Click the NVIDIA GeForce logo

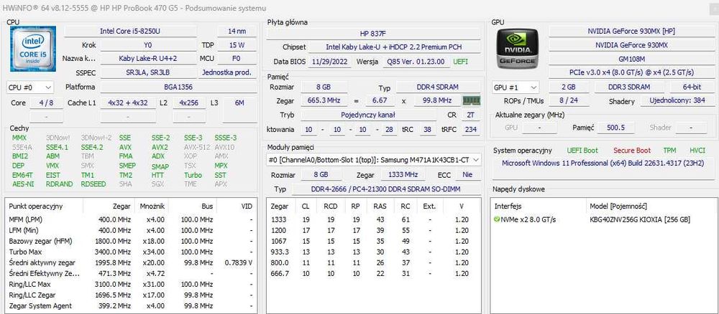pyautogui.click(x=517, y=49)
